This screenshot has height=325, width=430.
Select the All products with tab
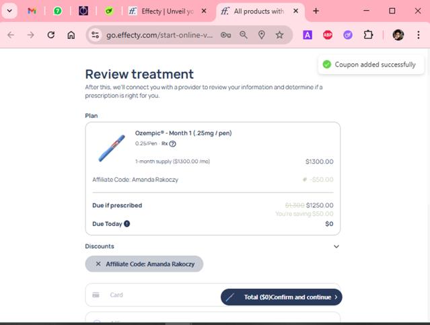[x=259, y=11]
